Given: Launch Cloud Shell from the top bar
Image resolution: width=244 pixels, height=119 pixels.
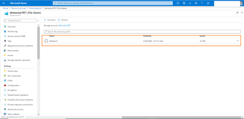Looking at the screenshot, I should (178, 3).
